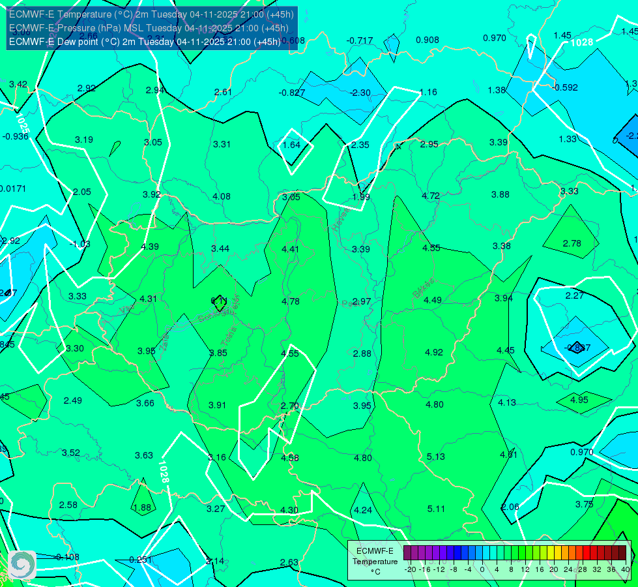Viewport: 638px width, 587px height.
Task: Click the 4.92 temperature value
Action: pos(434,352)
